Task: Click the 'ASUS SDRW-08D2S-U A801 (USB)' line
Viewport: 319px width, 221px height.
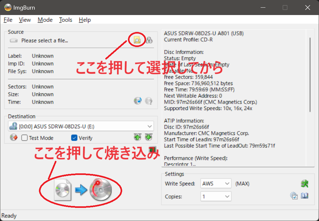Action: (204, 33)
